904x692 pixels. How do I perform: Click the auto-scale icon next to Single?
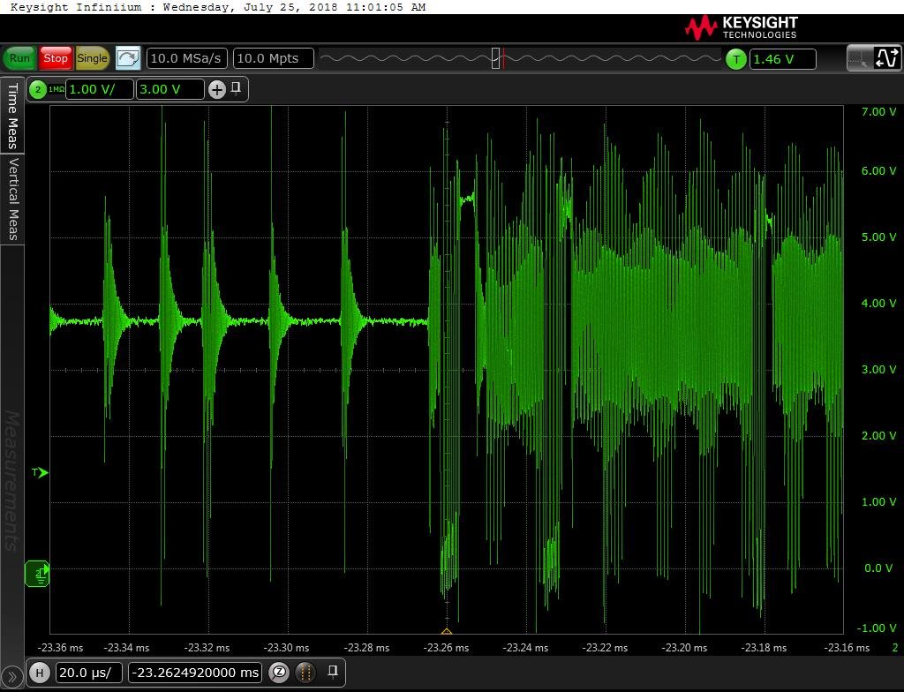point(128,58)
